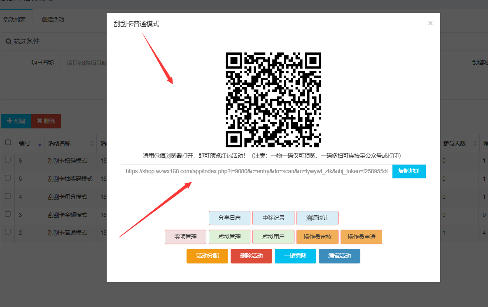The image size is (488, 307).
Task: Click the 项目名称 filter label
Action: (x=43, y=62)
